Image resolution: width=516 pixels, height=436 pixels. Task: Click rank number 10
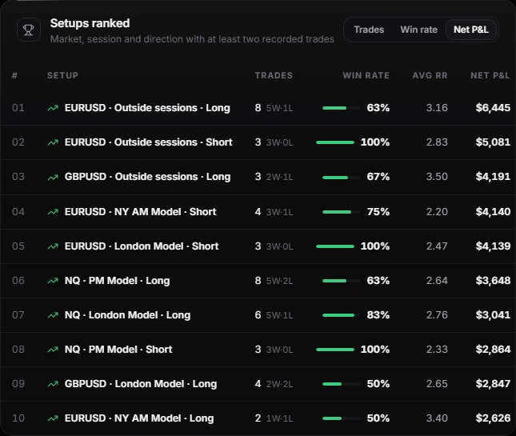pyautogui.click(x=18, y=418)
